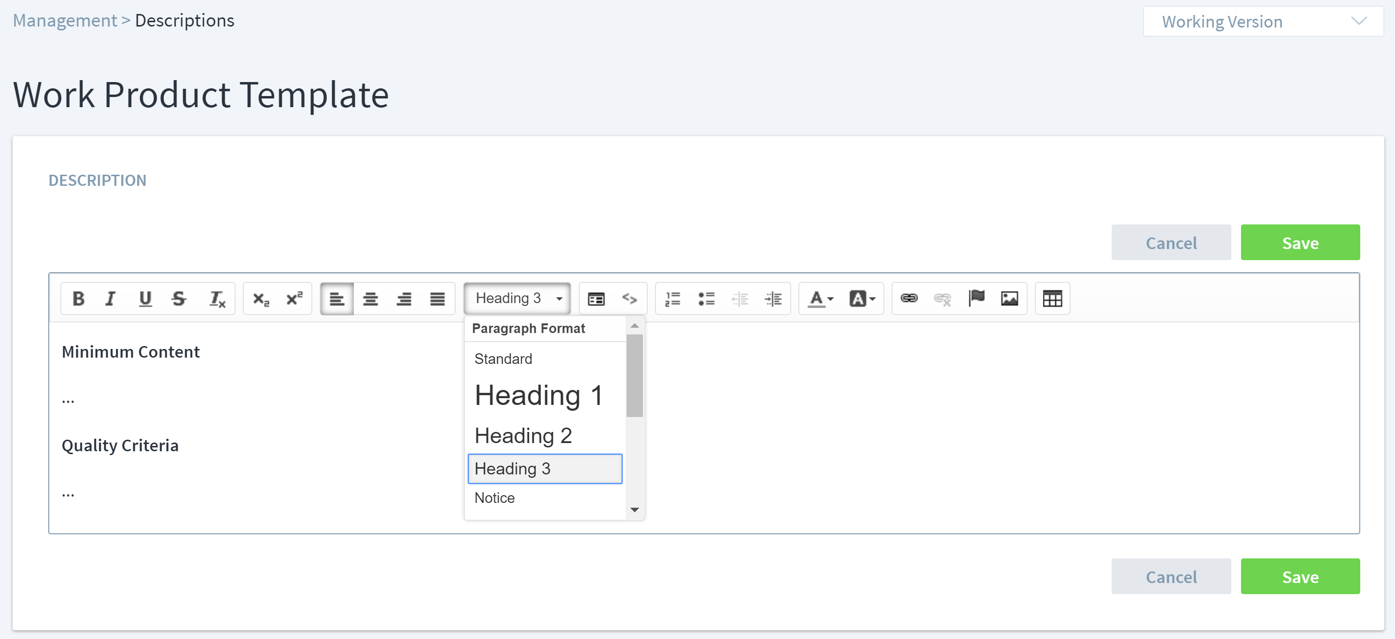Toggle bold formatting in the editor toolbar
This screenshot has width=1395, height=639.
tap(78, 298)
